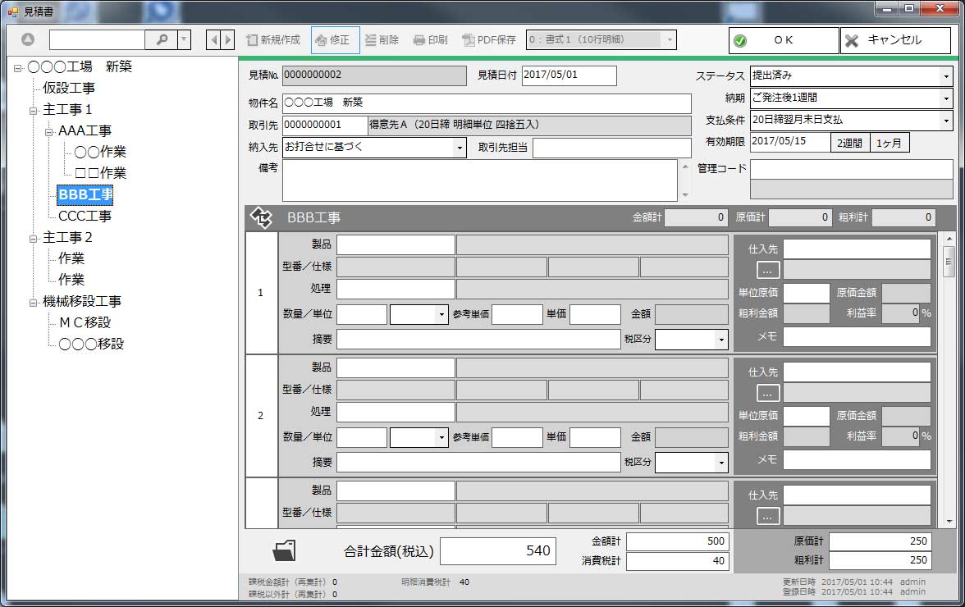
Task: Click the 有効期限 date field
Action: point(790,142)
